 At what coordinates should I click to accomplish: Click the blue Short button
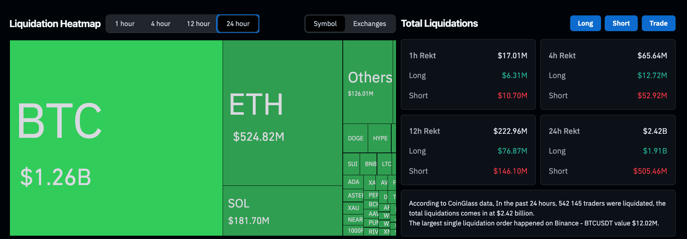click(621, 23)
